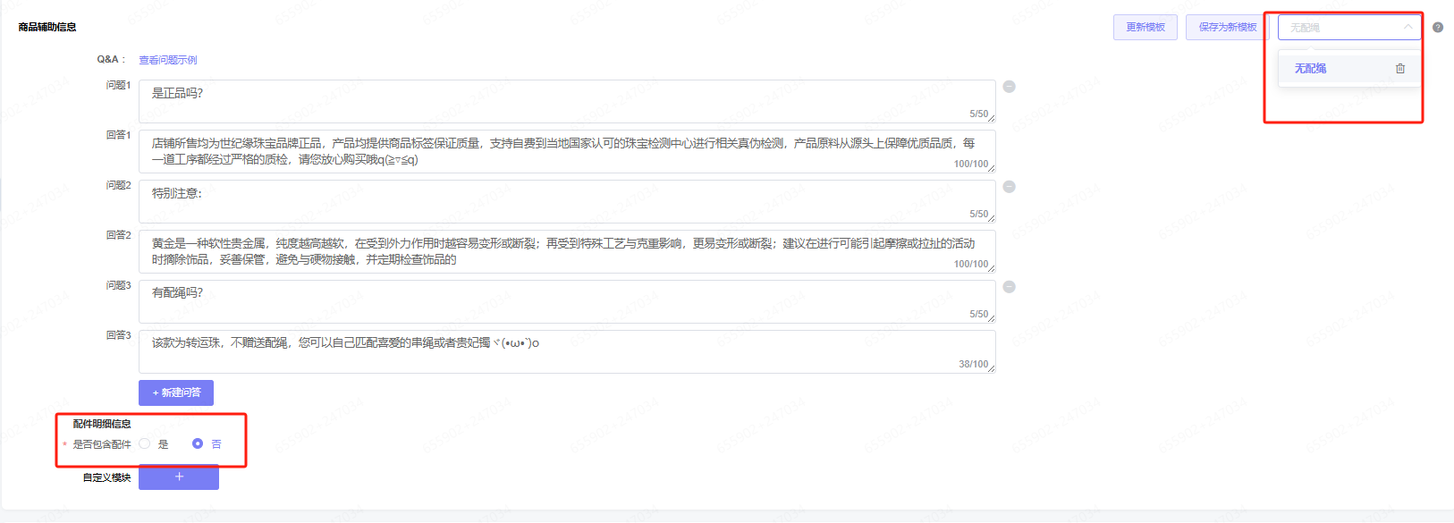Viewport: 1454px width, 523px height.
Task: Open the 查看问题示例 link
Action: pos(167,60)
